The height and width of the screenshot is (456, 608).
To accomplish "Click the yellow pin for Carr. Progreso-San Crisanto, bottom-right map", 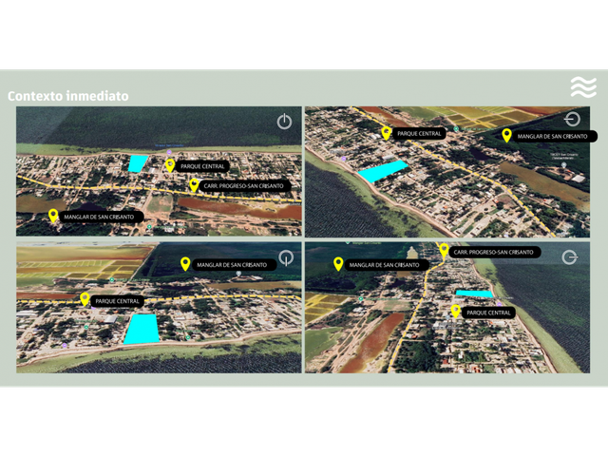I will pos(444,251).
